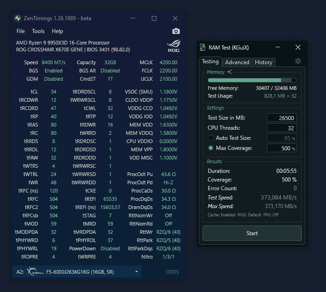The image size is (326, 292).
Task: Click the ROG logo in ZenTimings
Action: pyautogui.click(x=174, y=46)
